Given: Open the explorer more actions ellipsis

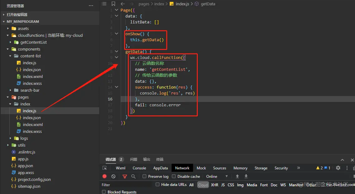Looking at the screenshot, I should click(x=91, y=6).
